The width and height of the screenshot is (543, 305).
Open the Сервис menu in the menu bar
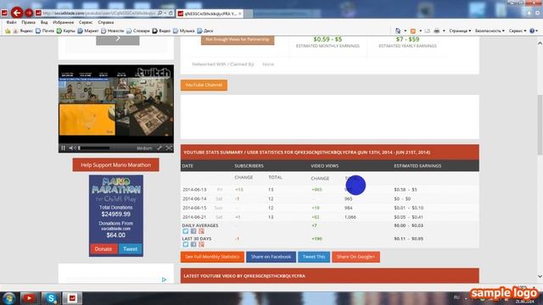click(86, 22)
